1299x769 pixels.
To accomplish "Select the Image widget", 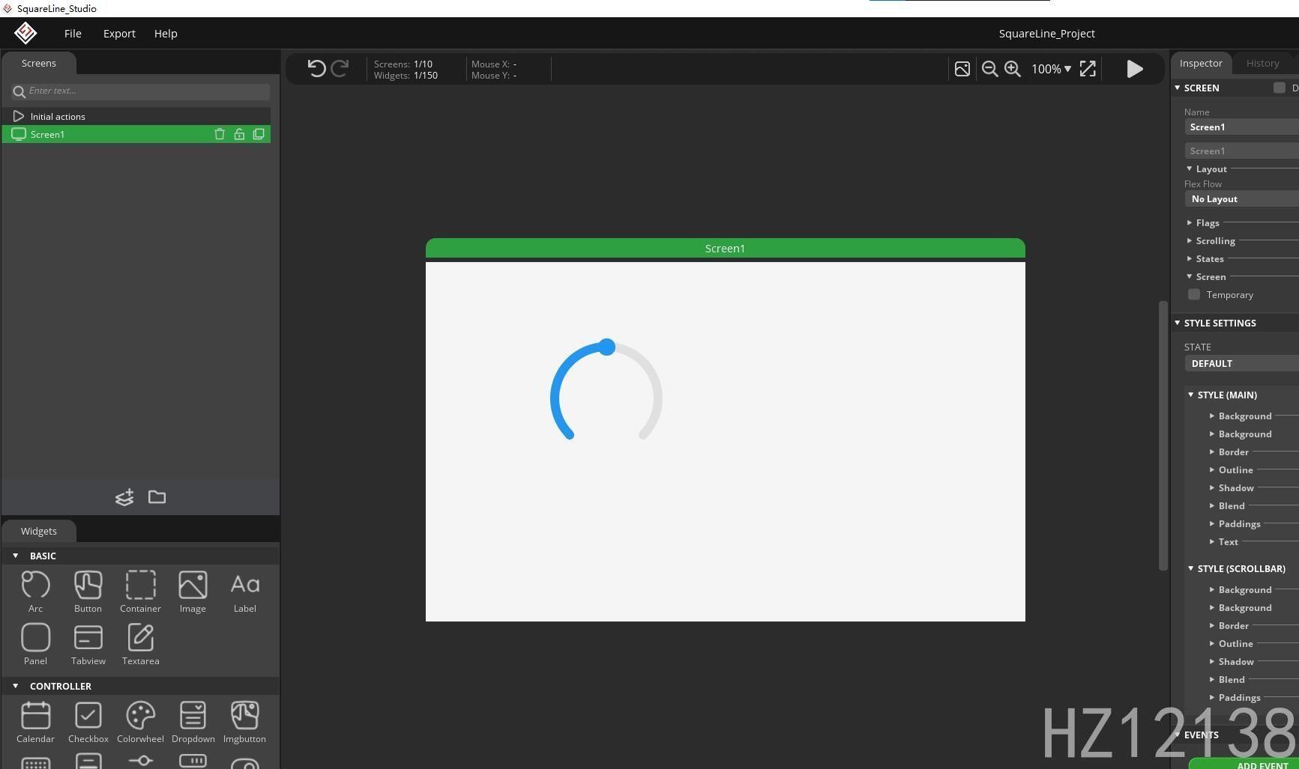I will 193,592.
